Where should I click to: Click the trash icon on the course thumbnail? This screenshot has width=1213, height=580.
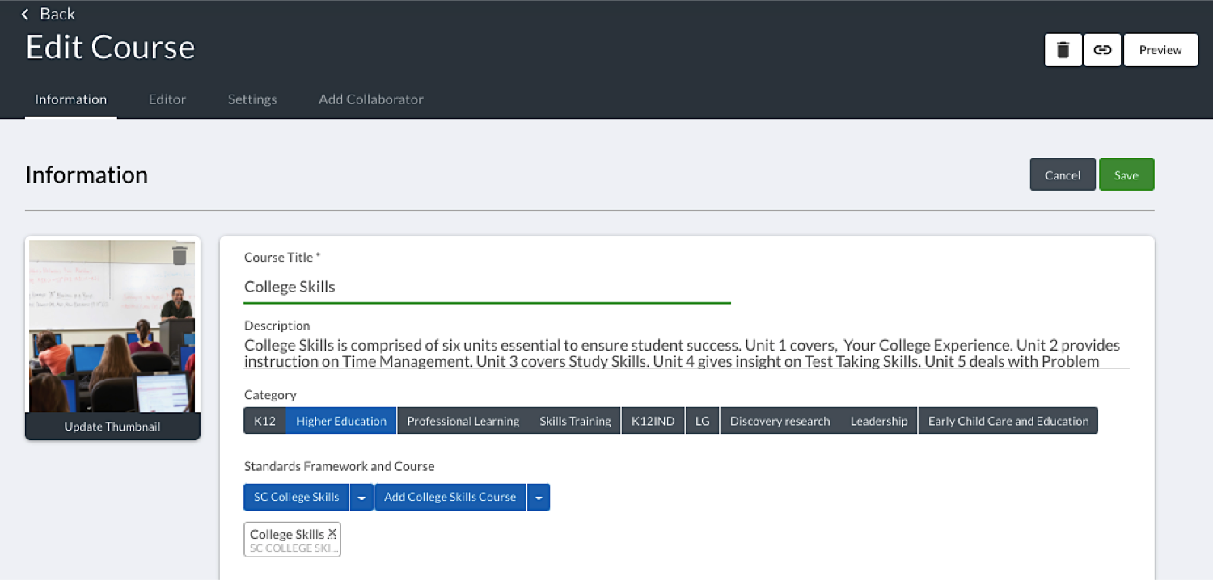point(180,256)
